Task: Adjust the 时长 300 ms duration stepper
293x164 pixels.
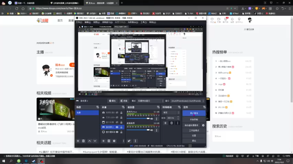Action: 178,118
